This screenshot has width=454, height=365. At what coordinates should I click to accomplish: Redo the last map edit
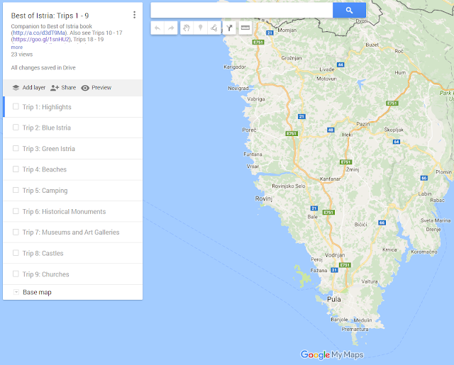(x=171, y=28)
